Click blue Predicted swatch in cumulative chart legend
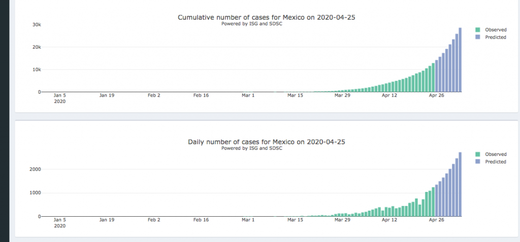The width and height of the screenshot is (520, 242). pos(478,37)
